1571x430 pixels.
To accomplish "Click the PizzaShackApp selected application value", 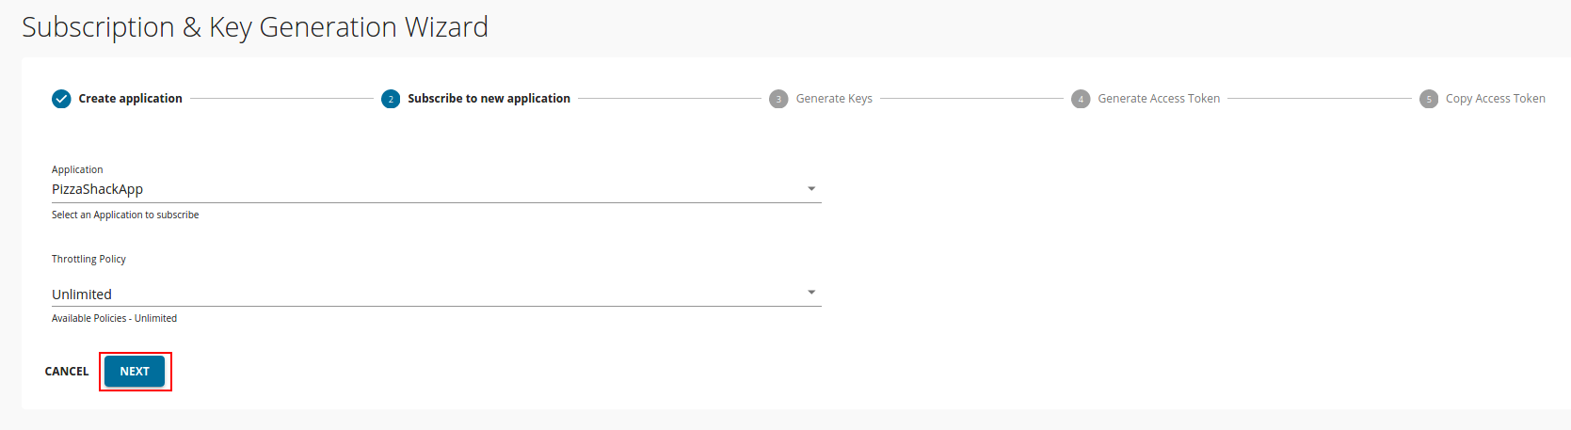I will pyautogui.click(x=98, y=189).
